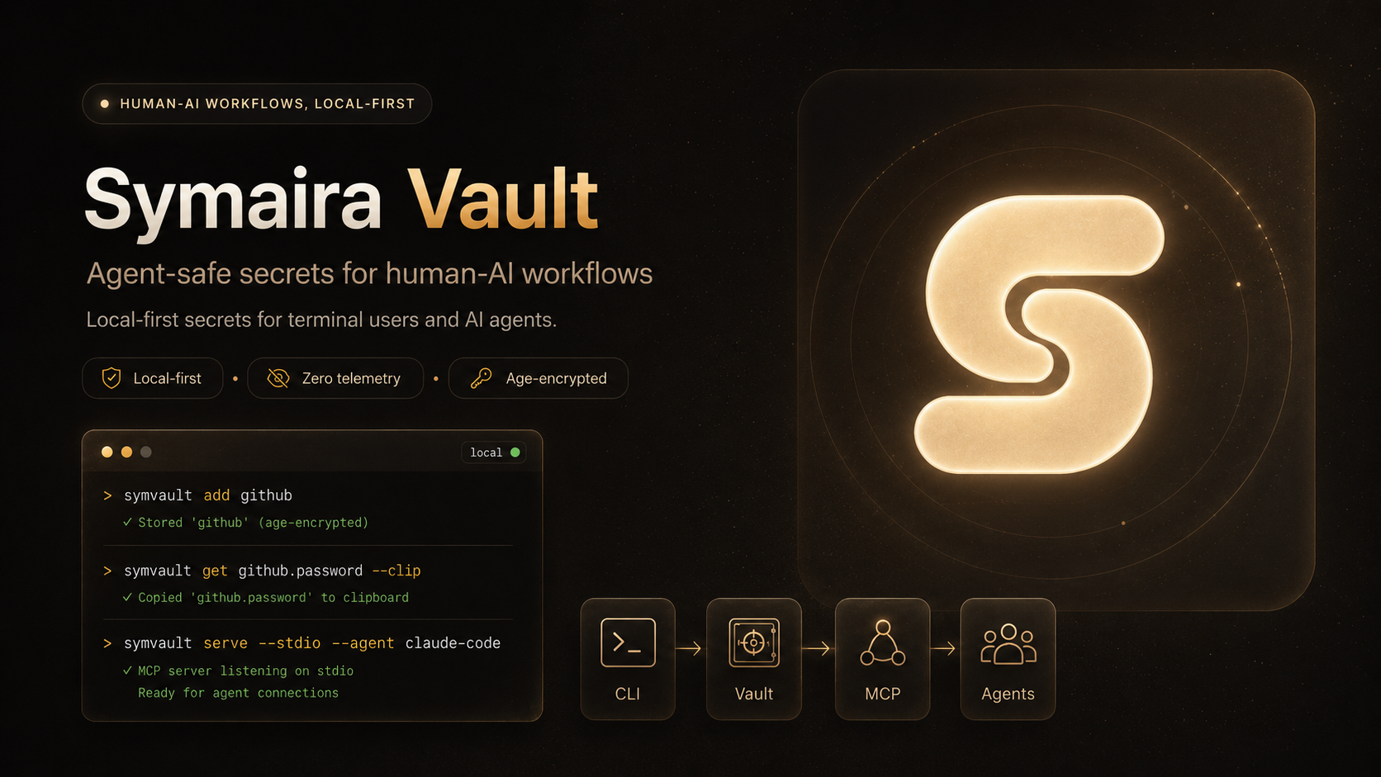Select the Age-encrypted badge

click(x=539, y=378)
